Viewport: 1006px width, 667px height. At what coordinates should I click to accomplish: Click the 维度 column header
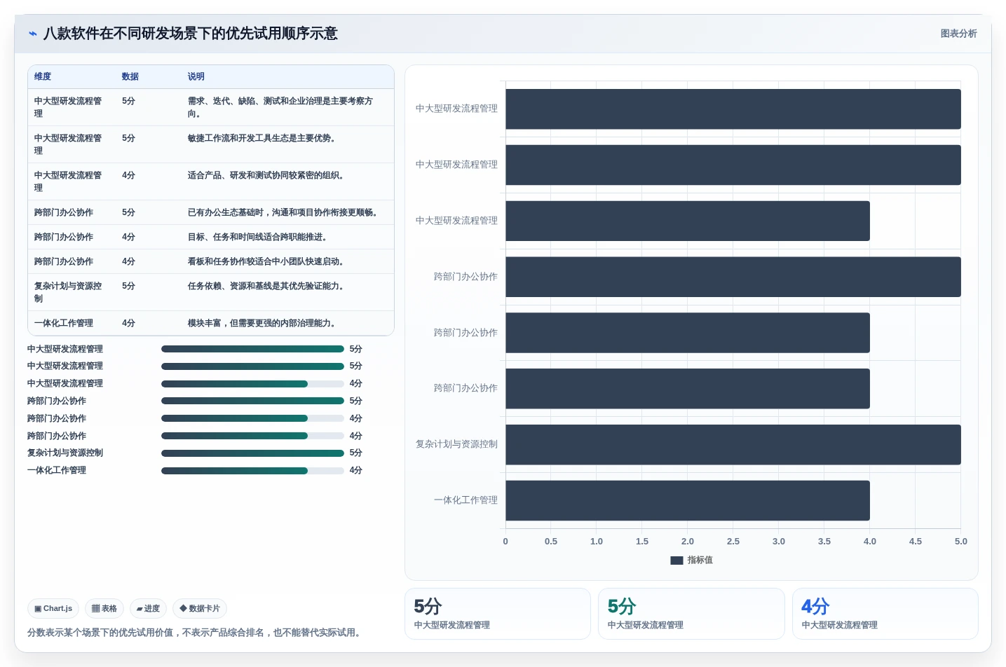[43, 76]
